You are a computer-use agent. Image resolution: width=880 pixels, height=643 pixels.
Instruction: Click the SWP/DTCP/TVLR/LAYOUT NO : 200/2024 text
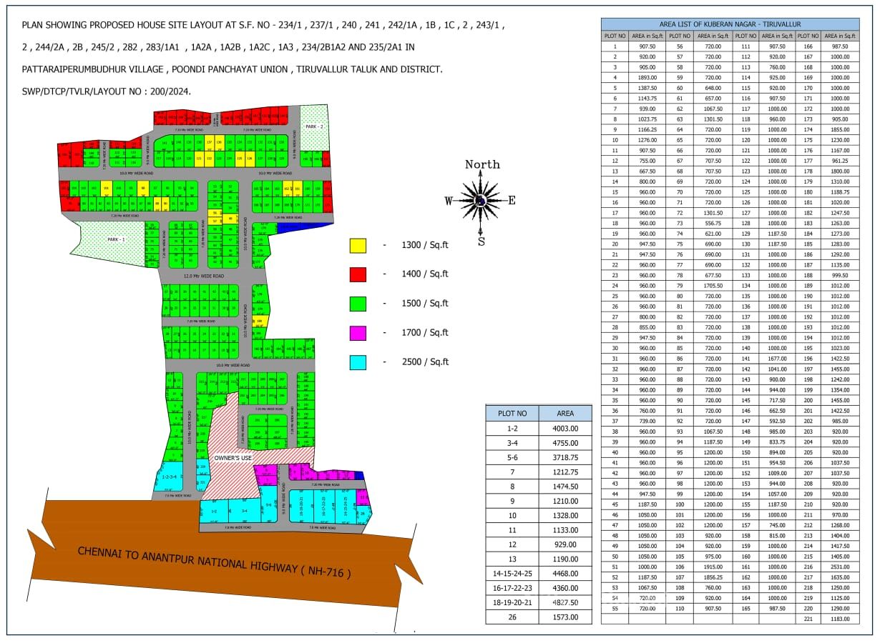coord(107,91)
